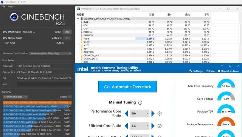Maximize the HWiNFO64 sensor window
242x137 pixels.
228,9
